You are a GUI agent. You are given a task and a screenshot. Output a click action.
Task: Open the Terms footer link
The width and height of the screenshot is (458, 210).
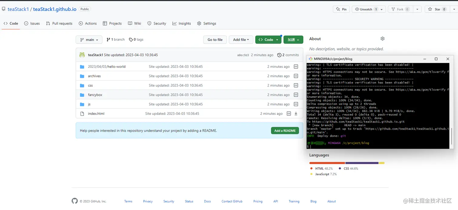click(128, 201)
